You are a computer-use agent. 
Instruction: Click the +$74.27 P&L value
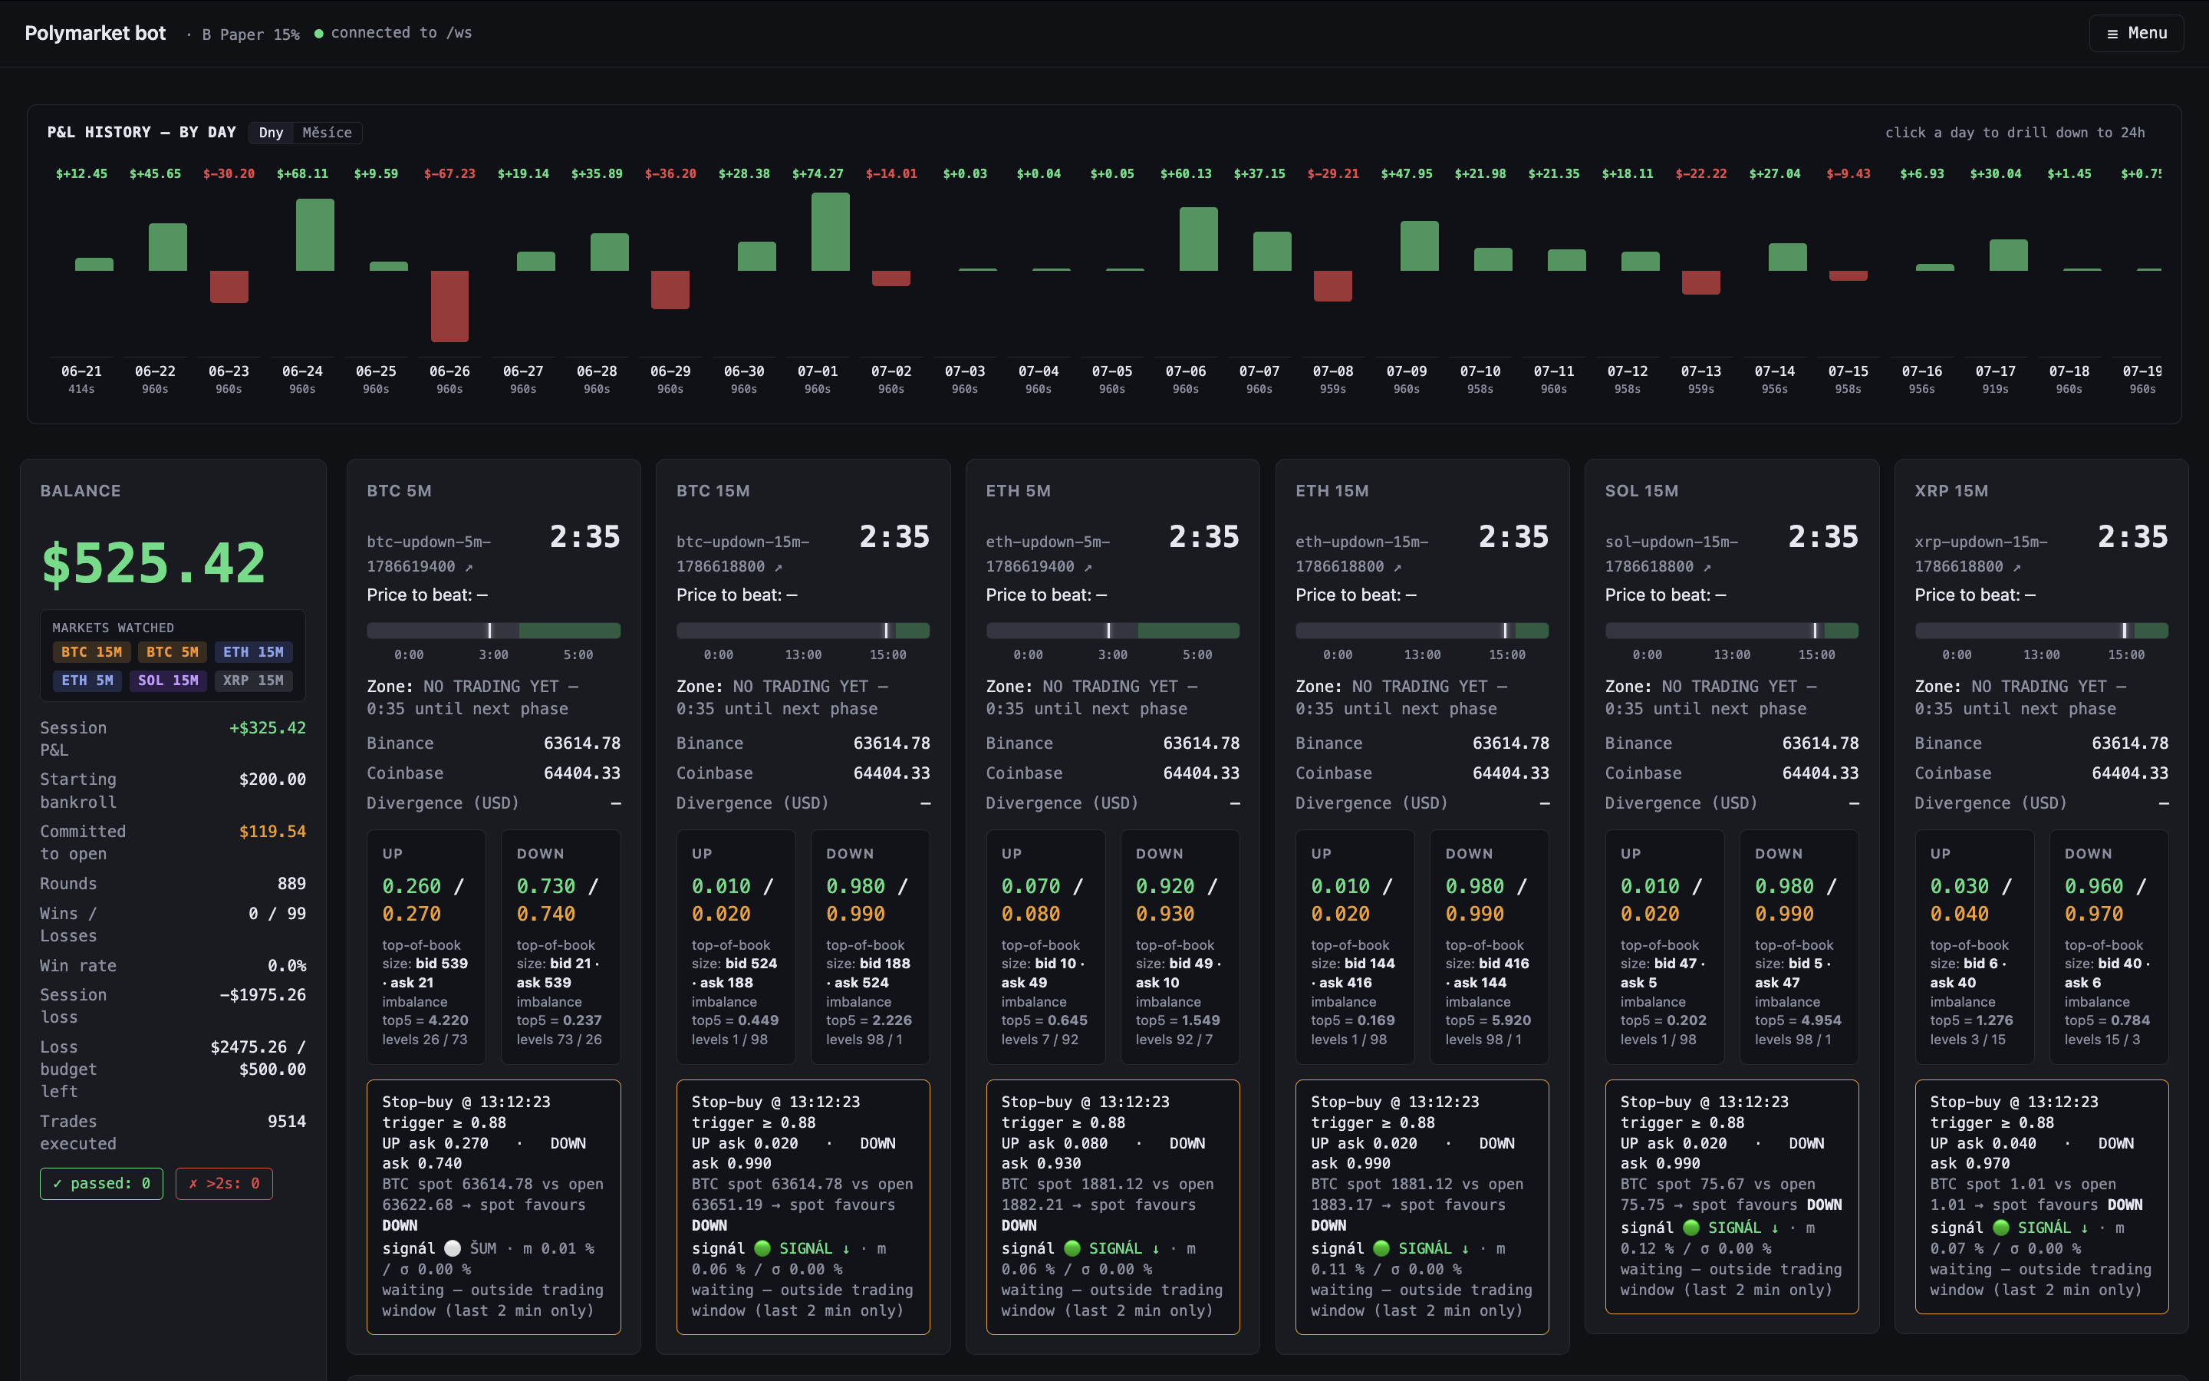point(817,173)
